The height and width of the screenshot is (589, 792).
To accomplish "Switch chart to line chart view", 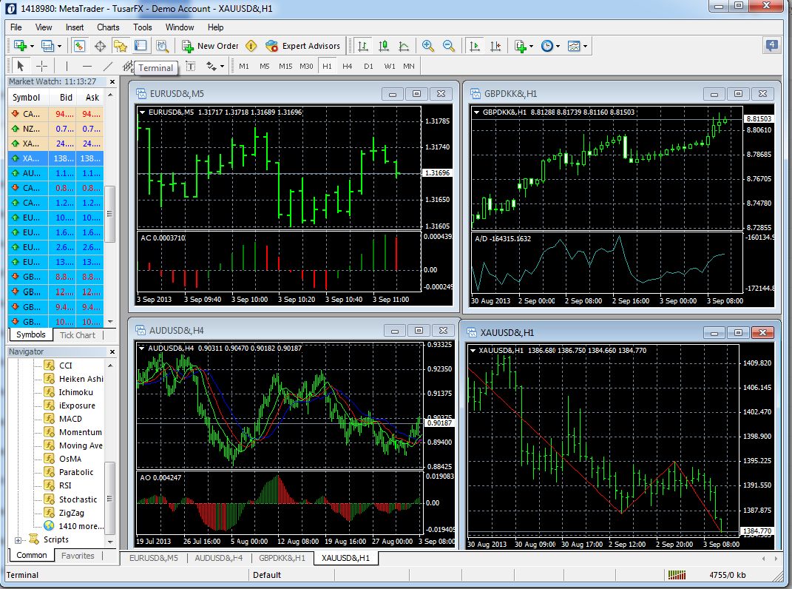I will (403, 46).
